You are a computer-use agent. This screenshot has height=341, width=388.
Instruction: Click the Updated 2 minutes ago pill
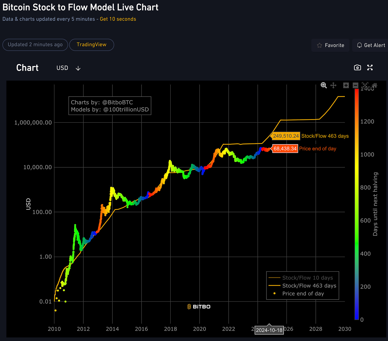point(35,45)
